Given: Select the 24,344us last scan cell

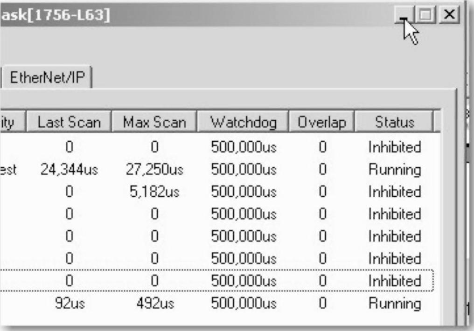Looking at the screenshot, I should point(69,170).
